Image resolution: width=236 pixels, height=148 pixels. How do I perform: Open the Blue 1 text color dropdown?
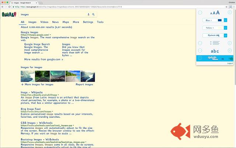click(x=225, y=20)
